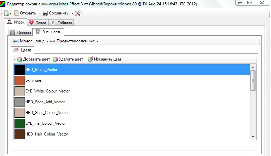Click the Игрок tab person icon
The width and height of the screenshot is (271, 156).
click(9, 22)
